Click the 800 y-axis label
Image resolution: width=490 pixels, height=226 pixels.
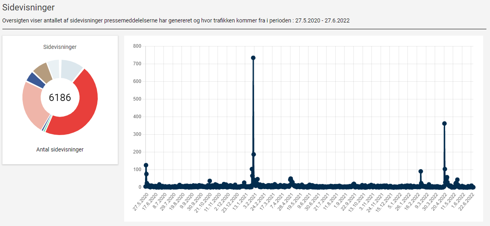(x=137, y=46)
